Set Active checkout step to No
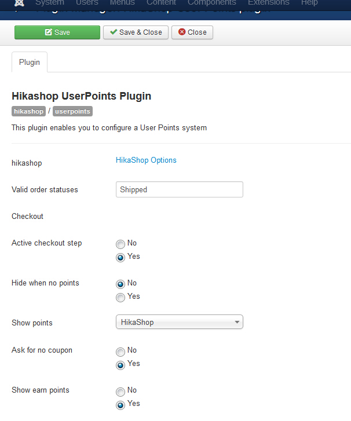 pyautogui.click(x=120, y=244)
